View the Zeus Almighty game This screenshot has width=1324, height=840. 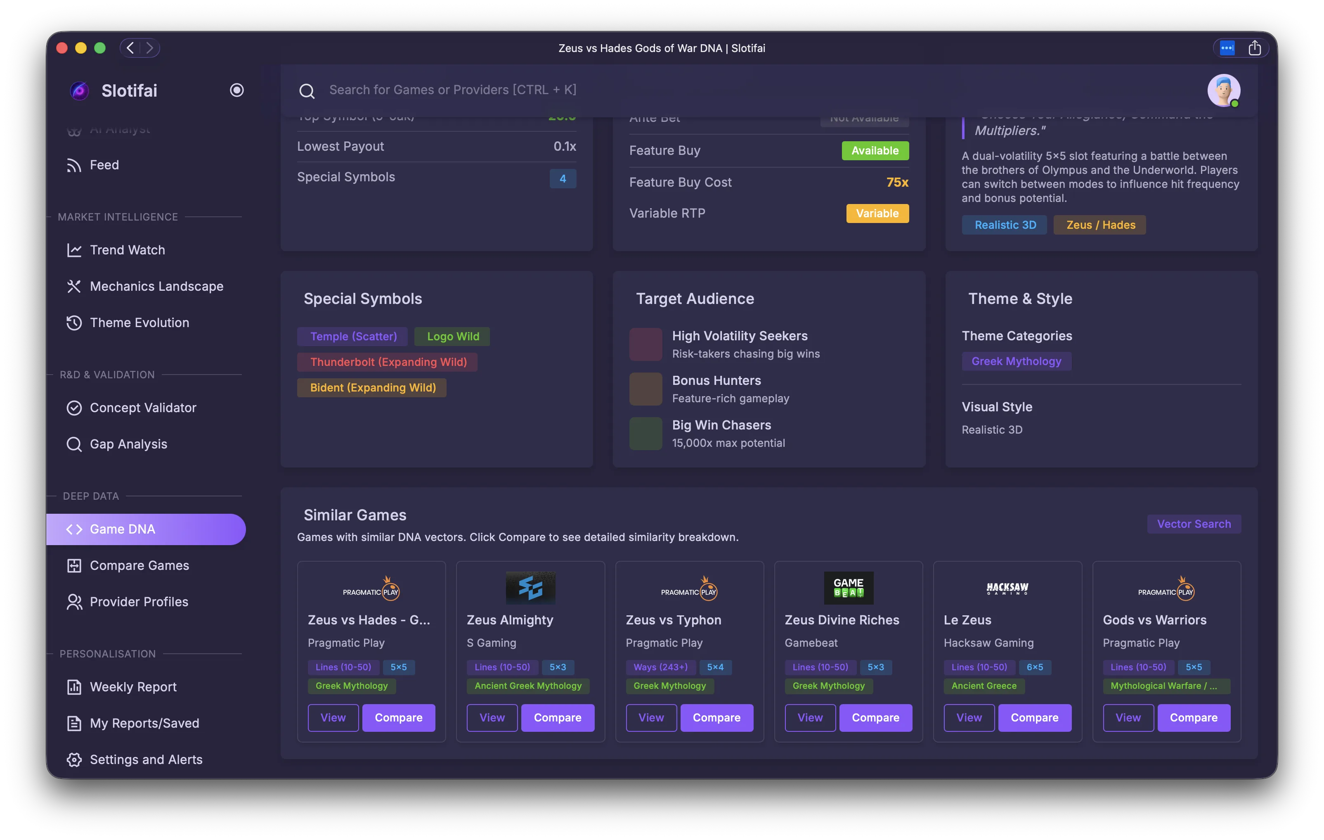tap(492, 718)
